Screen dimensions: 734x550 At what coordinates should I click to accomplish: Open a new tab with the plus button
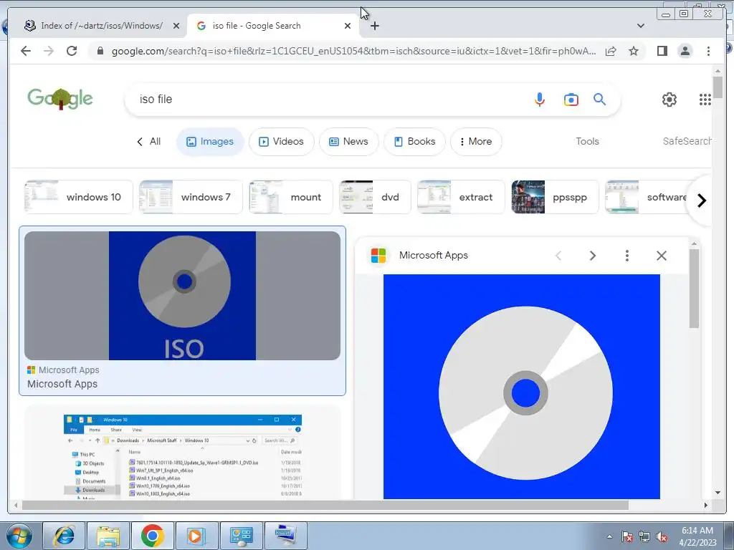point(374,26)
